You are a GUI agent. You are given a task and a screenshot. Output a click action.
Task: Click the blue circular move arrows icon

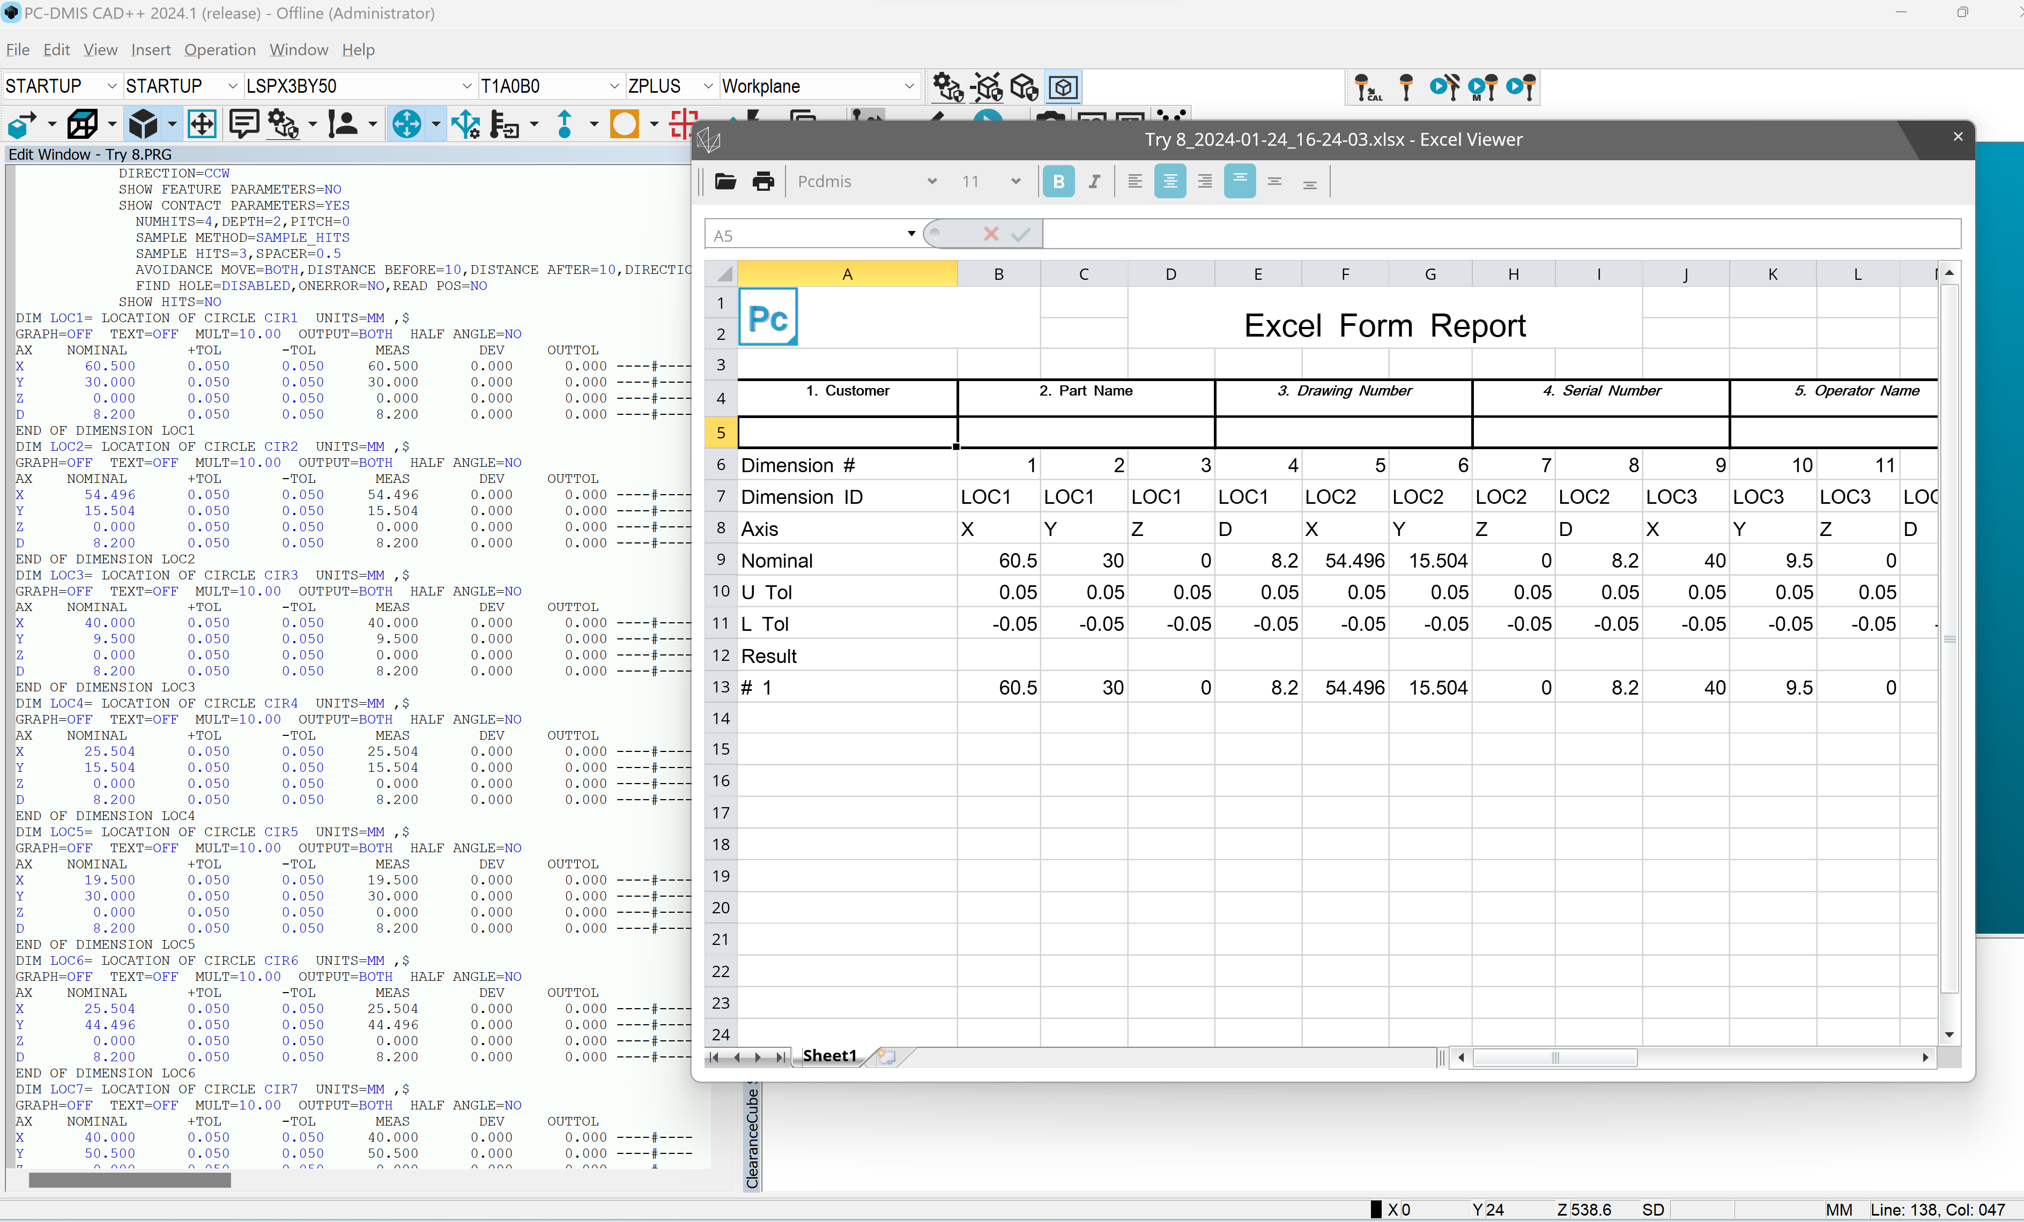click(406, 125)
